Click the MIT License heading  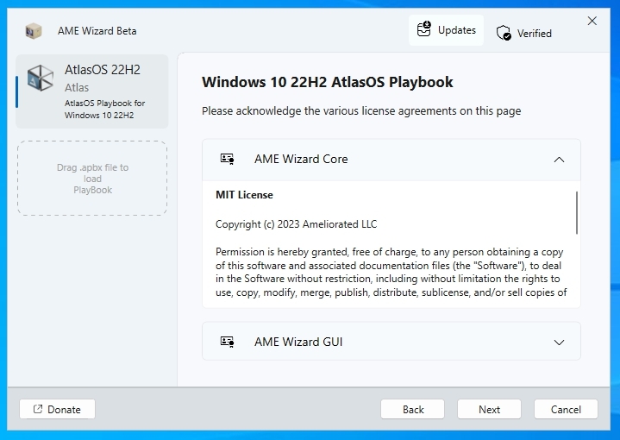[x=244, y=195]
